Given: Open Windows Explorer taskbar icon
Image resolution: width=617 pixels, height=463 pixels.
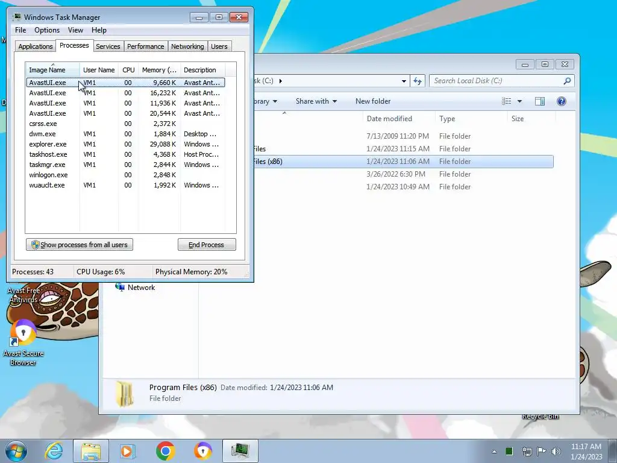Looking at the screenshot, I should [91, 451].
